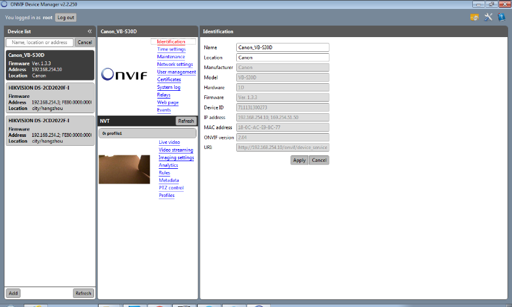Click the MAC address field
This screenshot has width=512, height=307.
283,127
